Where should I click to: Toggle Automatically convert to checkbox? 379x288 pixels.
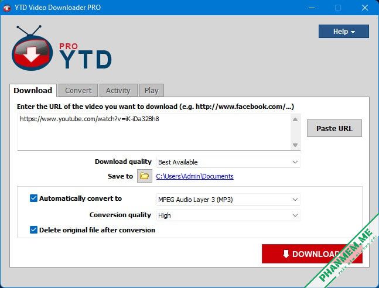click(x=33, y=198)
